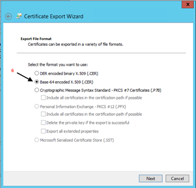Click the red number 6 annotation
196x188 pixels.
pos(13,71)
